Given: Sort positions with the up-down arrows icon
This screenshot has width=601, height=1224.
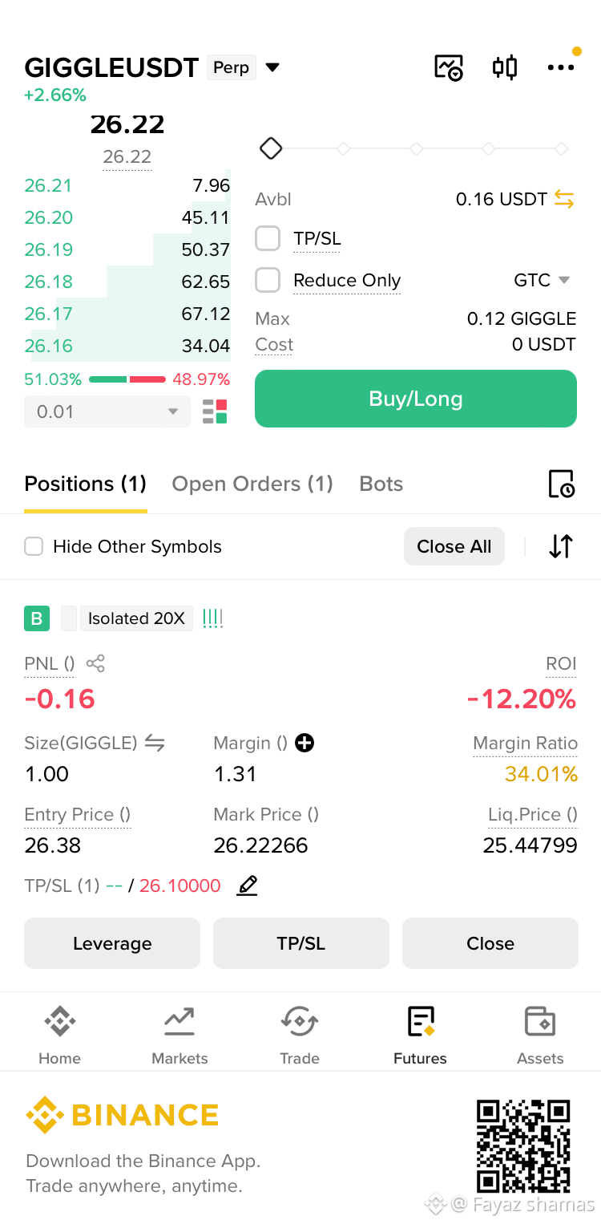Looking at the screenshot, I should pos(561,546).
